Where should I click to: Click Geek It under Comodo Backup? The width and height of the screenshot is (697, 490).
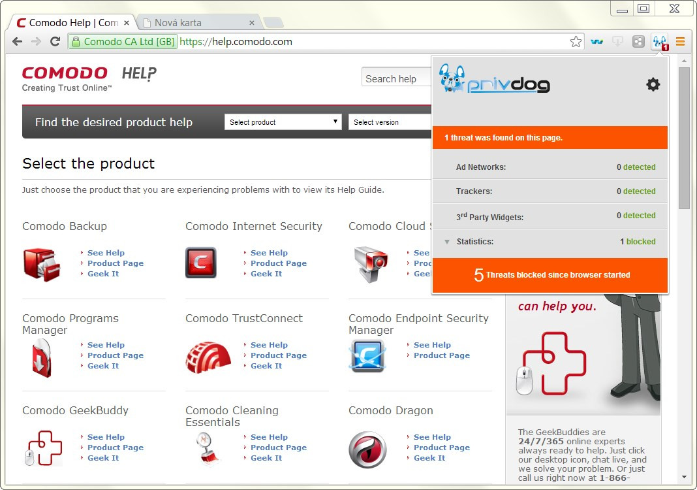(103, 274)
